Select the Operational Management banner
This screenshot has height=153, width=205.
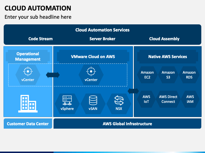[28, 57]
